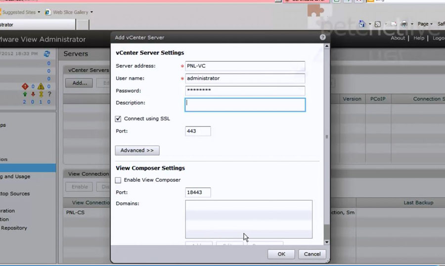Image resolution: width=445 pixels, height=266 pixels.
Task: Click inside the Domains list box
Action: click(249, 219)
